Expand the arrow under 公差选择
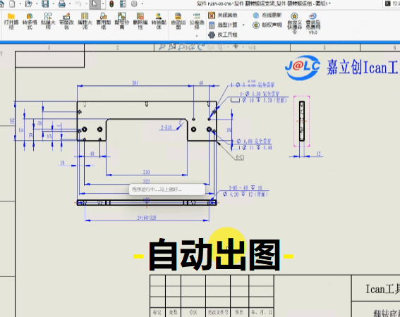Viewport: 400px width, 317px height. [197, 36]
